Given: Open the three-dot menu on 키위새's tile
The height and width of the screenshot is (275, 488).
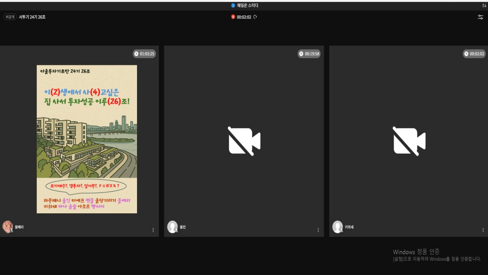Looking at the screenshot, I should click(483, 230).
